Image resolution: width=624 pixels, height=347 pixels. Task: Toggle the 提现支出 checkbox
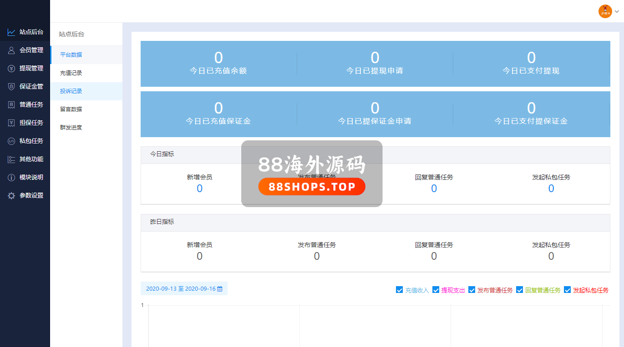(436, 290)
